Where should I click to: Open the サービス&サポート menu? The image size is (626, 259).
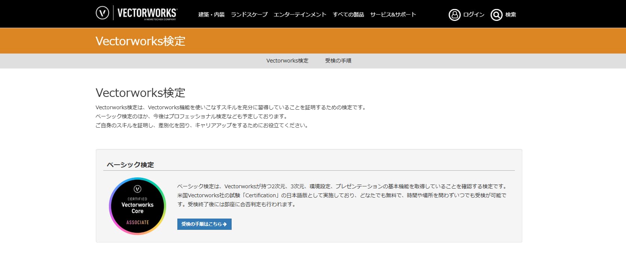pos(393,15)
